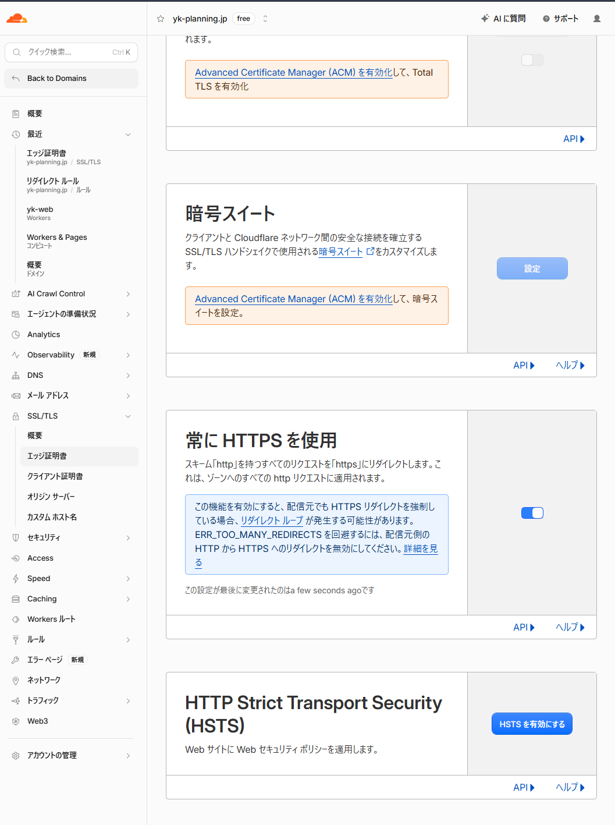Click the Back to Domains button
615x825 pixels.
pyautogui.click(x=71, y=78)
